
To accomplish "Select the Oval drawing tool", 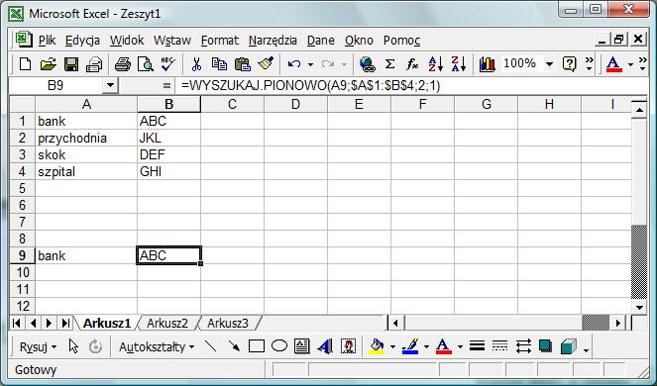I will pos(279,346).
